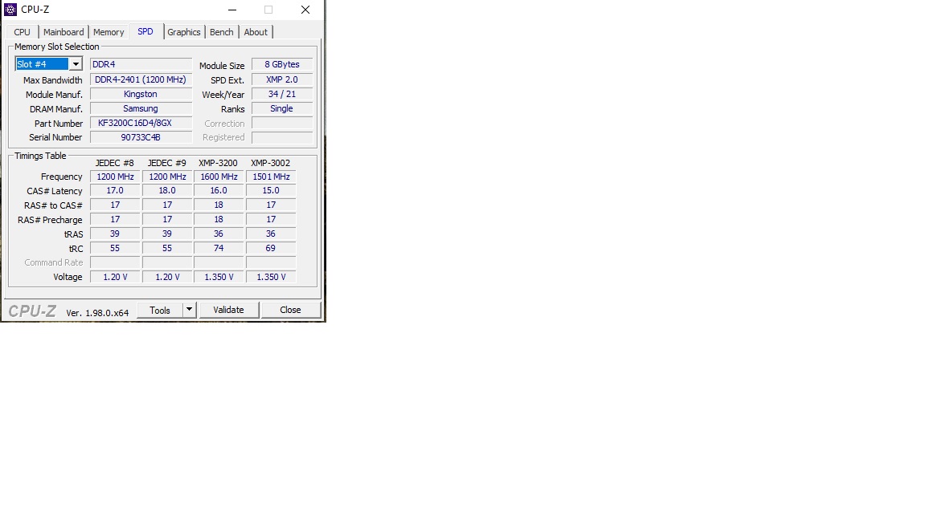This screenshot has width=926, height=520.
Task: Click the Ranks value Single
Action: pyautogui.click(x=281, y=108)
